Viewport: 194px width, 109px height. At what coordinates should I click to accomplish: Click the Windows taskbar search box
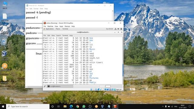28,106
